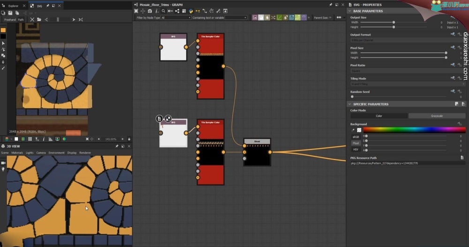Click the camera icon in 3D View sidebar
Image resolution: width=469 pixels, height=247 pixels.
pos(3,163)
